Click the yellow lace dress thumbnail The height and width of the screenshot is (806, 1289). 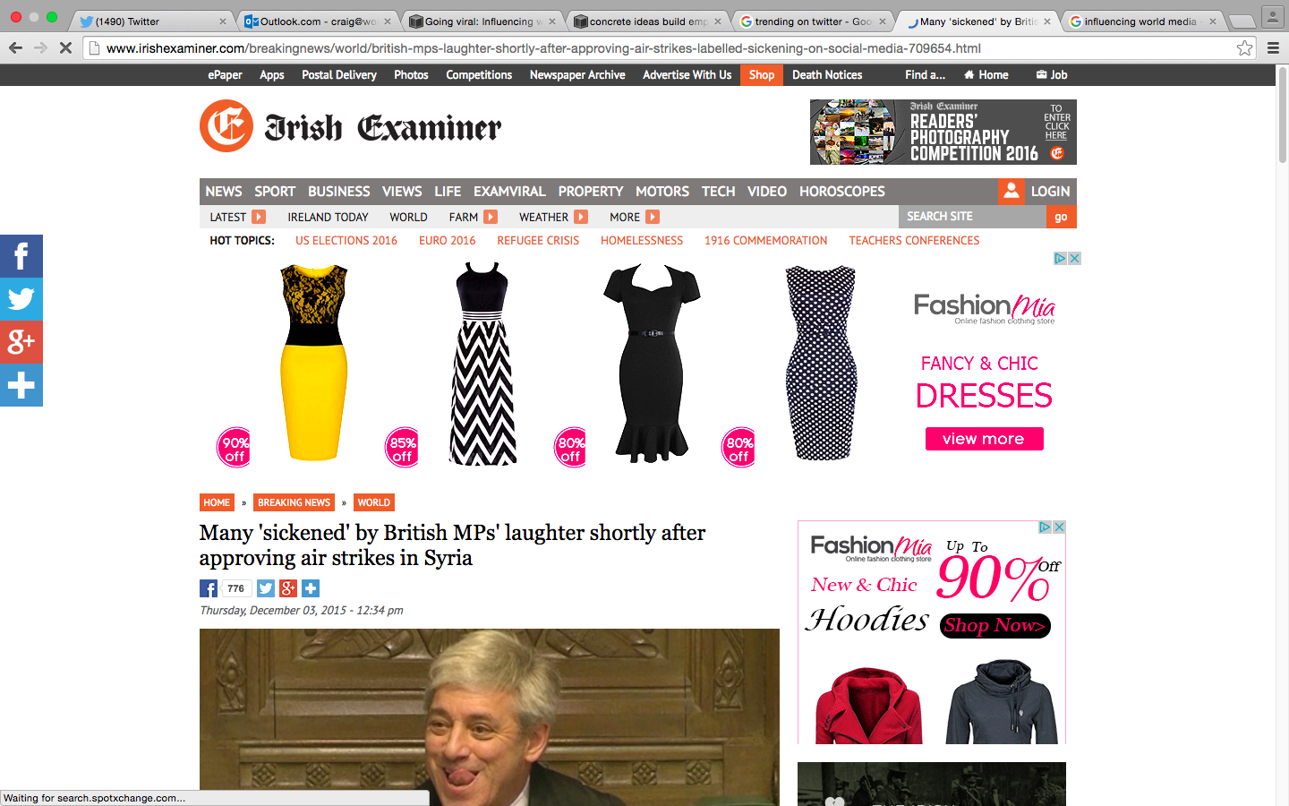313,363
